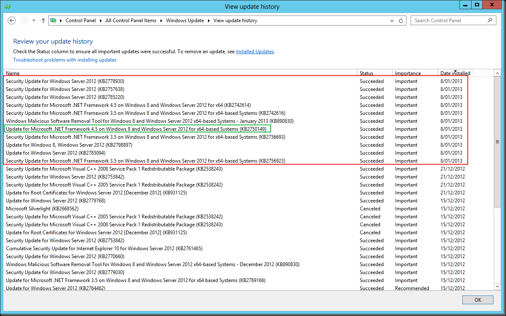
Task: Select .NET Framework 3.5 update KB2769166
Action: tap(248, 280)
